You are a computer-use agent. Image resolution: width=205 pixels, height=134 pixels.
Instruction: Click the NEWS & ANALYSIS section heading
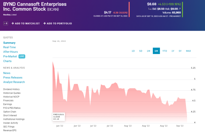[x=14, y=68]
